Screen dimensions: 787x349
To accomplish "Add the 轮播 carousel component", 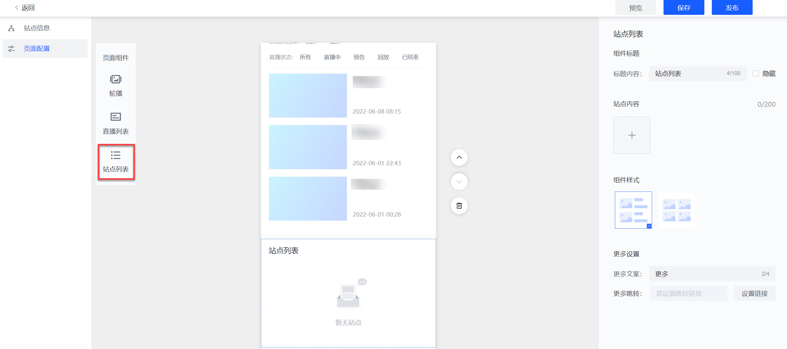I will coord(116,86).
